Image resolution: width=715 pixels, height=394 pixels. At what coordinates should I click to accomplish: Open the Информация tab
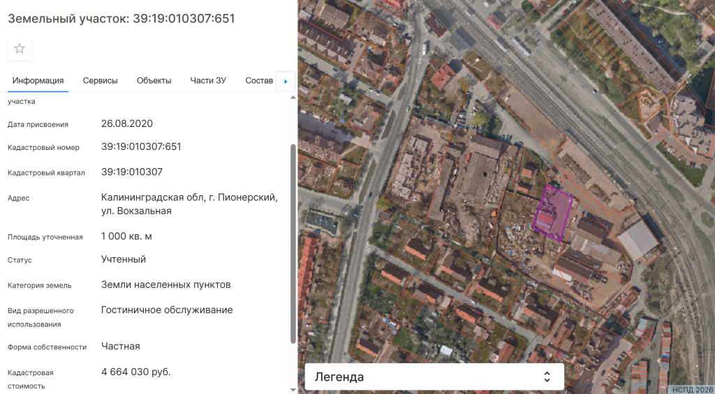point(38,80)
